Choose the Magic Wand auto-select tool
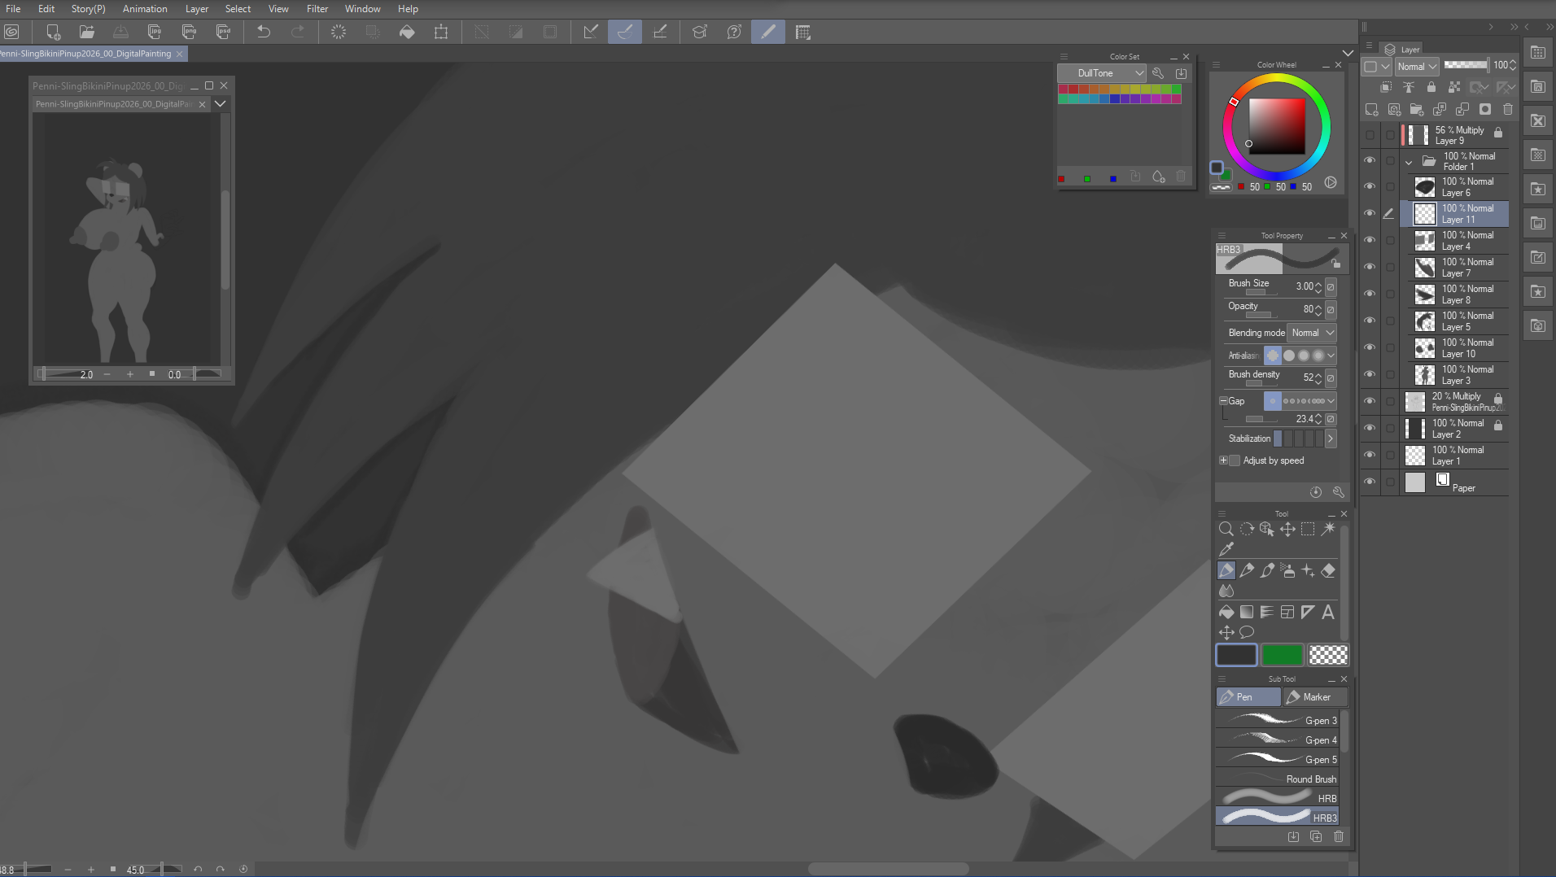Image resolution: width=1556 pixels, height=877 pixels. [x=1328, y=529]
